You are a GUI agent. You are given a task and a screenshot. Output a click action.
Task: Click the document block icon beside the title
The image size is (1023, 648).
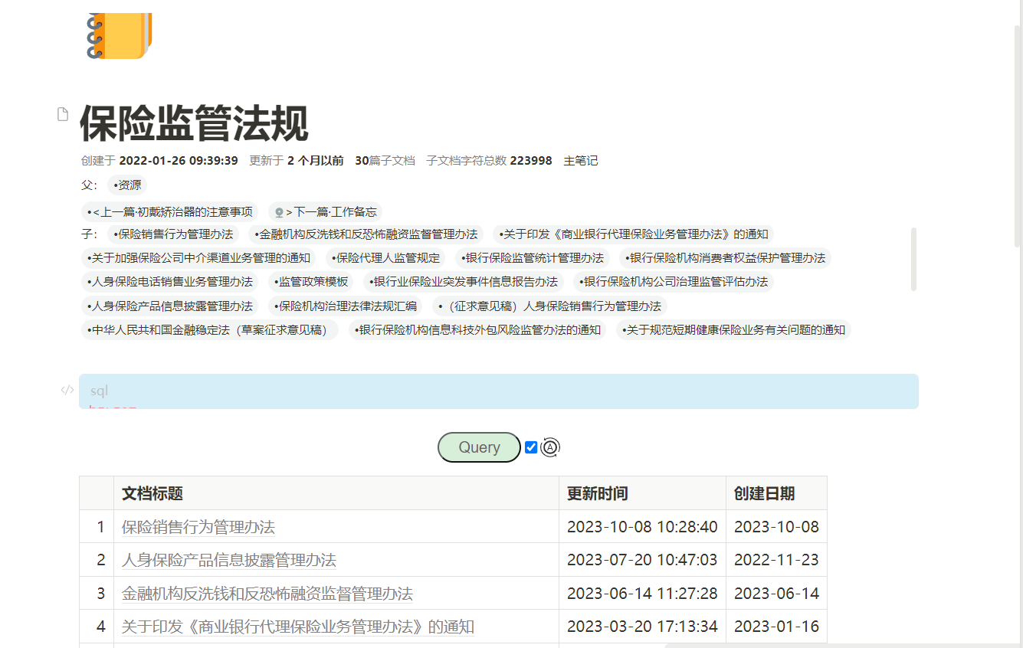[x=64, y=114]
